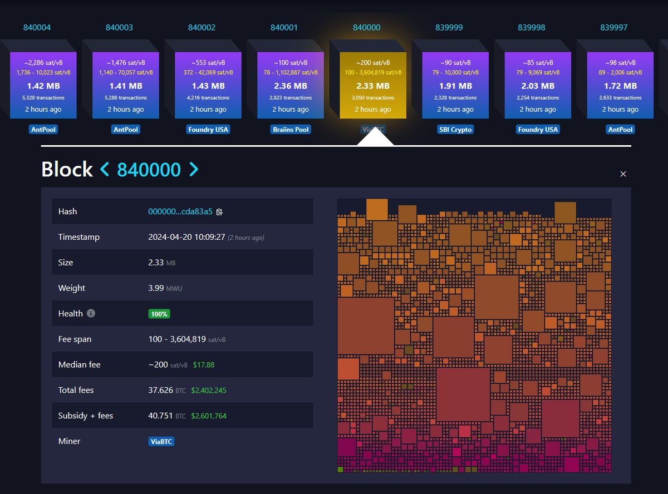The image size is (668, 494).
Task: Click the total fees value 37.626 BTC
Action: tap(167, 391)
